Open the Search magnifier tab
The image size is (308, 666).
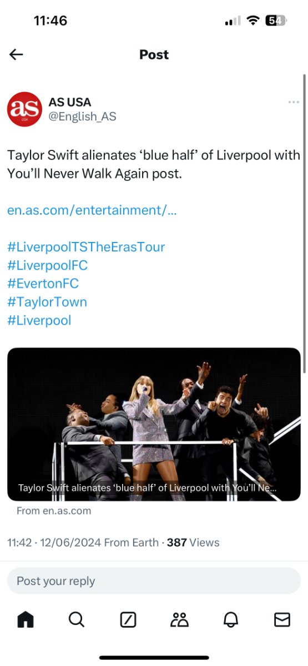coord(77,619)
